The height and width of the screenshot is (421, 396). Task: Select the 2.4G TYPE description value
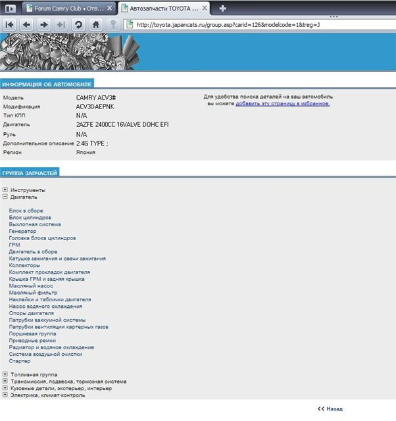(x=92, y=143)
